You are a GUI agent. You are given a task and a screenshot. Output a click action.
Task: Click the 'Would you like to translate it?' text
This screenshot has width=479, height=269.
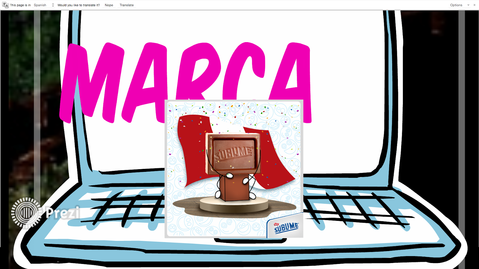pos(78,5)
